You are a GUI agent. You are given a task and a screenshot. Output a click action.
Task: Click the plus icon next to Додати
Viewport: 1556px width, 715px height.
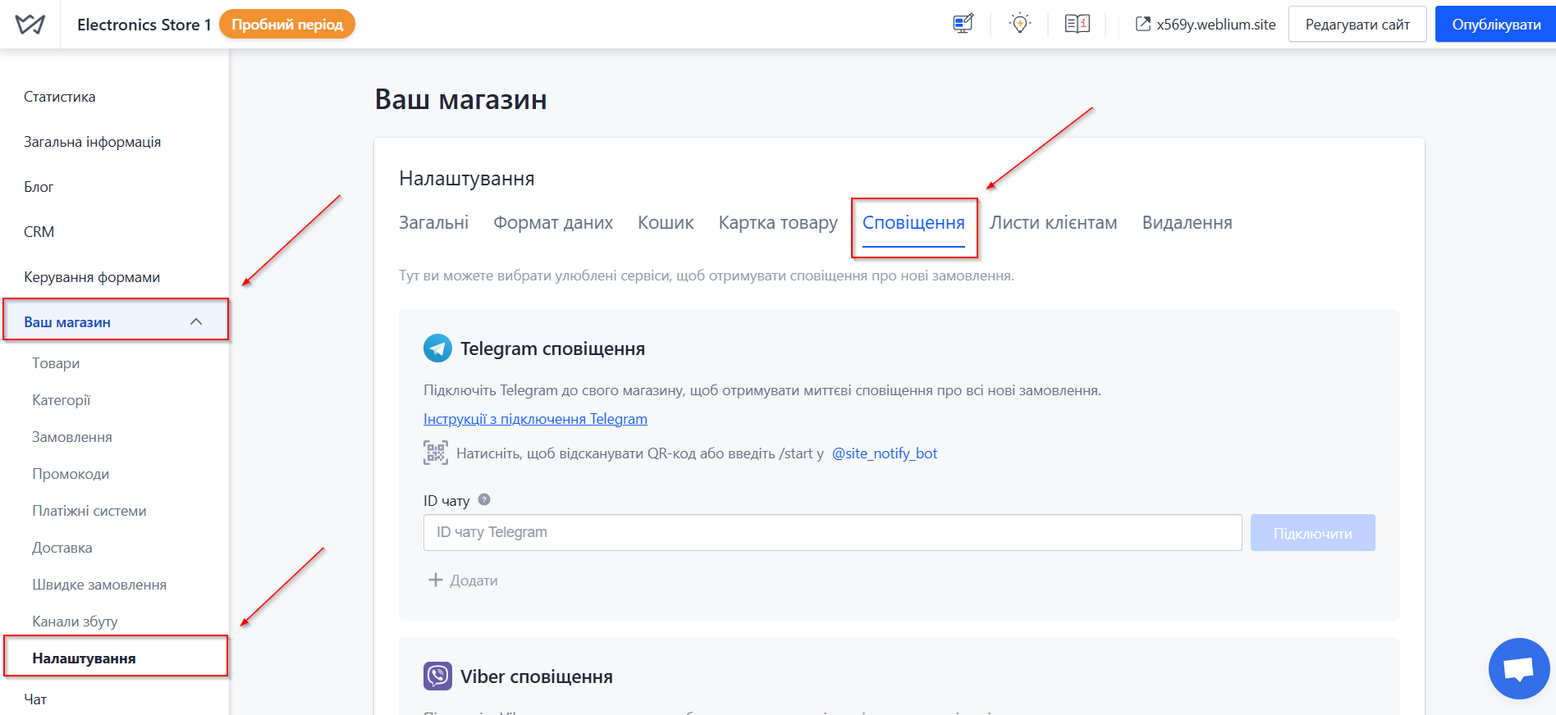click(436, 580)
